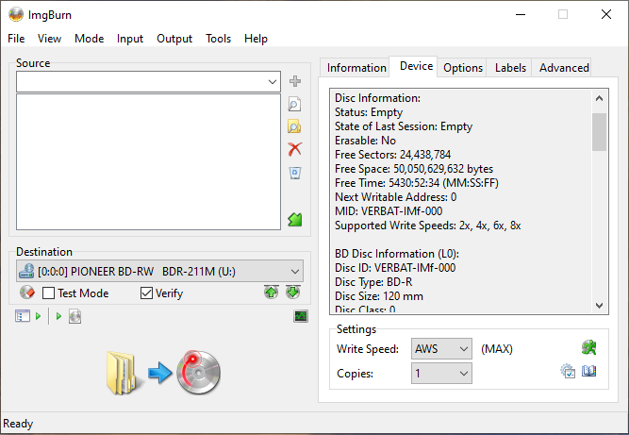Click the running man Automatic Write Speed icon
Screen dimensions: 629x435
(x=588, y=347)
